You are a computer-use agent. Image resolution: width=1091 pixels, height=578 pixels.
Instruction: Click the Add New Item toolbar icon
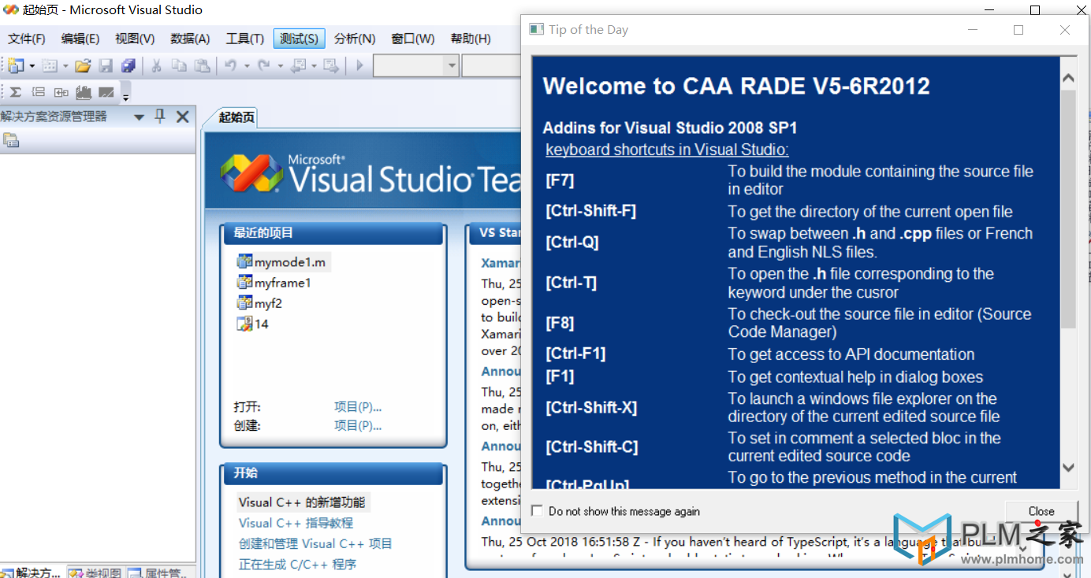(50, 66)
